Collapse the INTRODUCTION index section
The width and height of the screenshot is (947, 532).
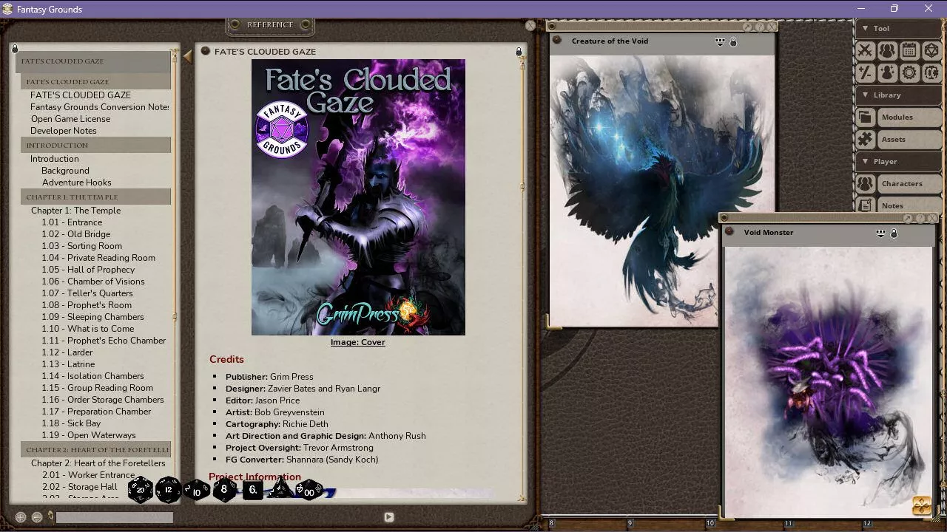[95, 145]
